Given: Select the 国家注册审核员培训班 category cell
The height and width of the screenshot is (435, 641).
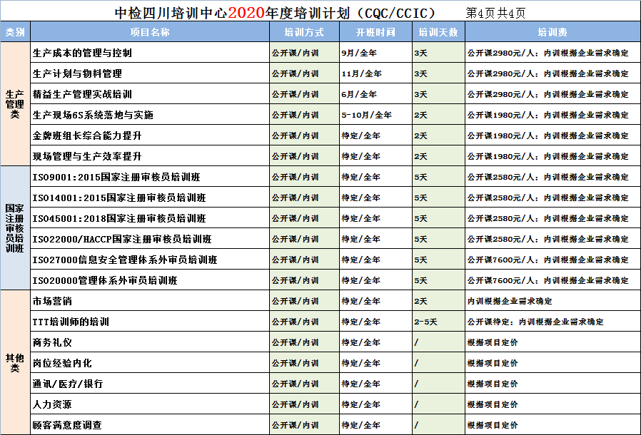Looking at the screenshot, I should pyautogui.click(x=15, y=228).
